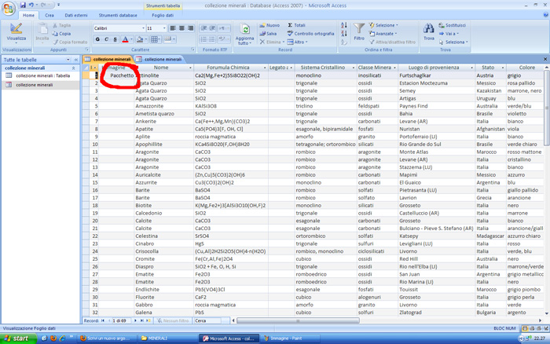
Task: Go to first record navigation button
Action: (x=103, y=320)
